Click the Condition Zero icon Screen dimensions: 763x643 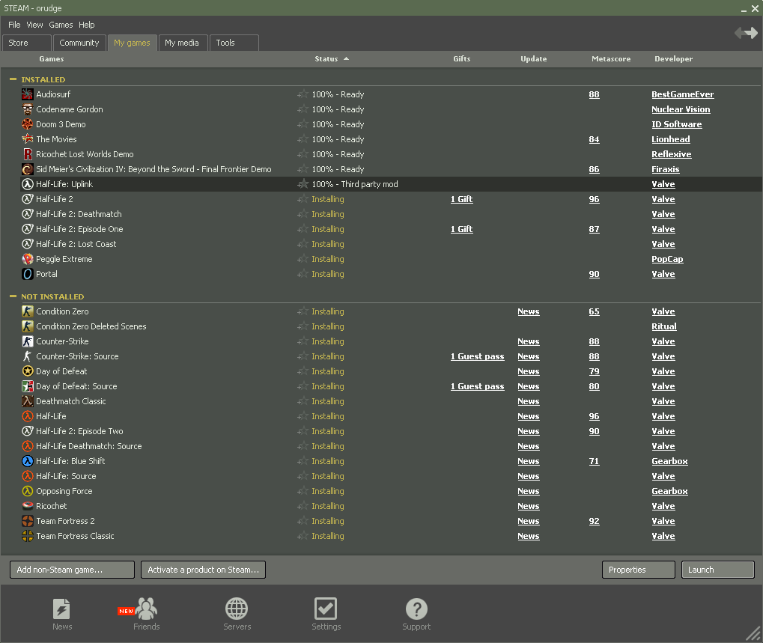click(28, 312)
